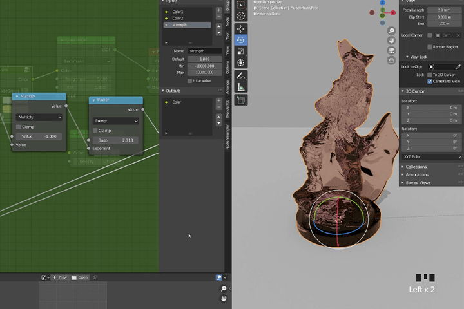The height and width of the screenshot is (309, 464).
Task: Uncheck Camera to View checkbox
Action: point(430,81)
